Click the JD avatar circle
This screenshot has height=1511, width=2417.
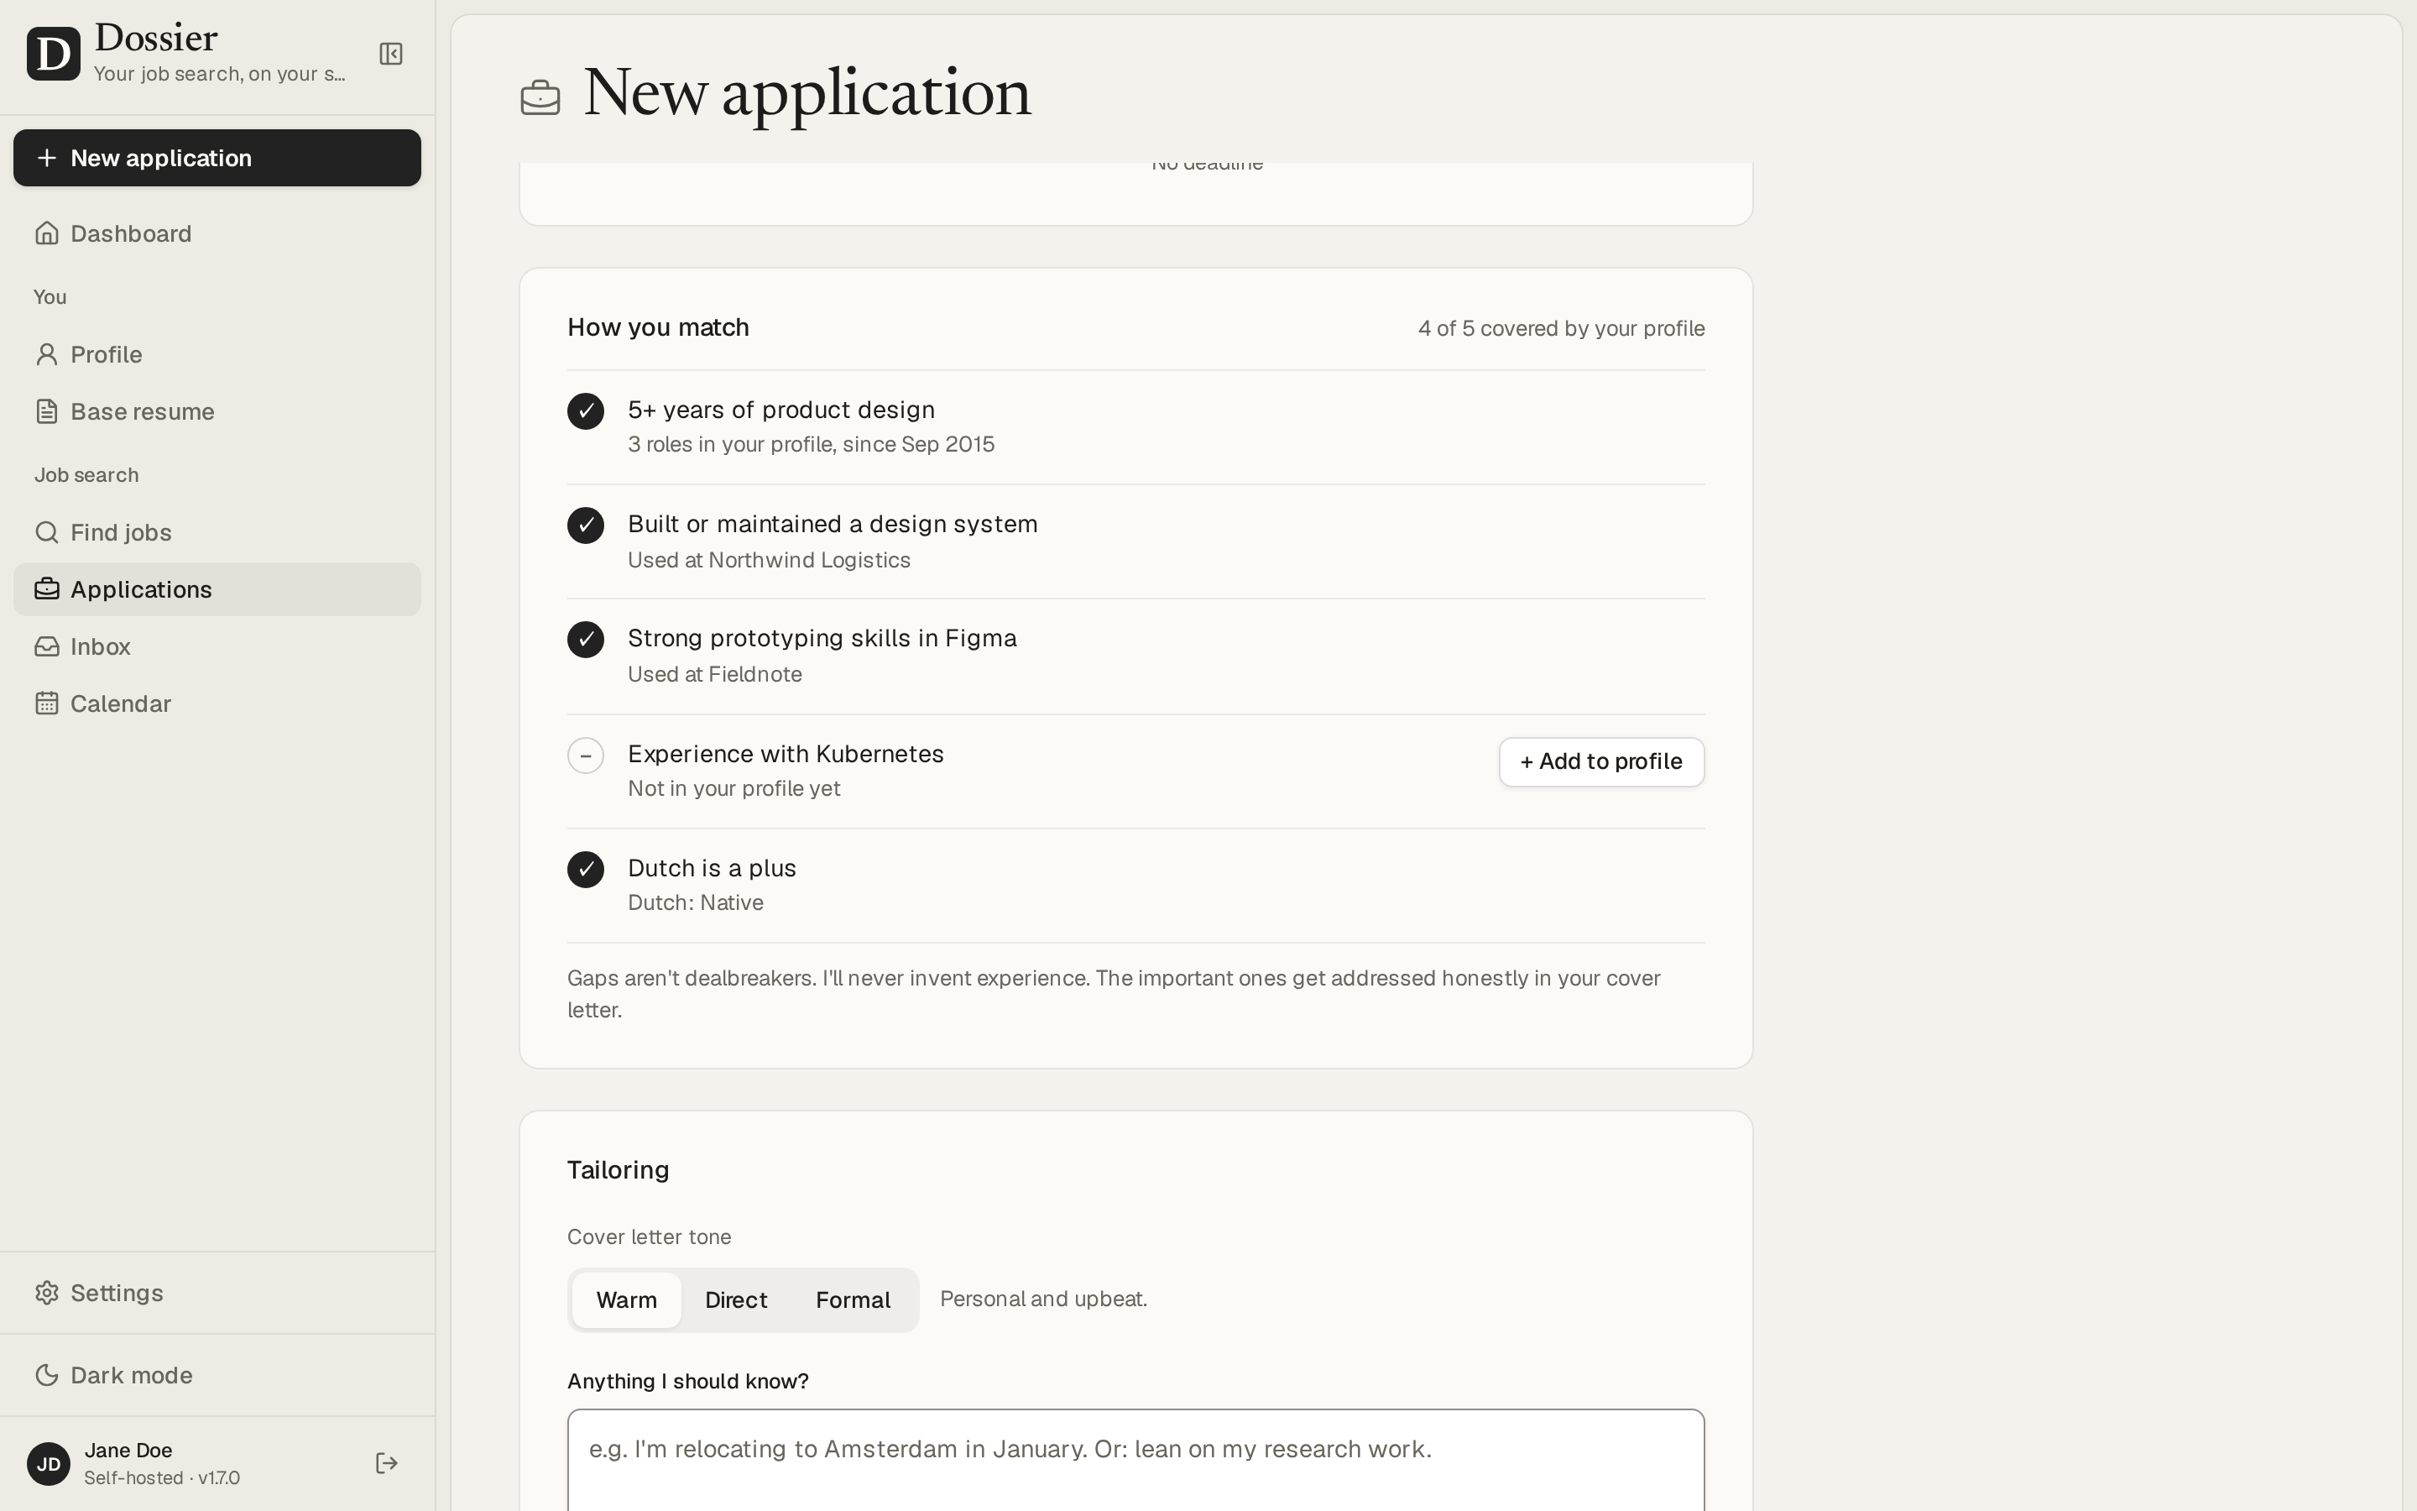[48, 1464]
